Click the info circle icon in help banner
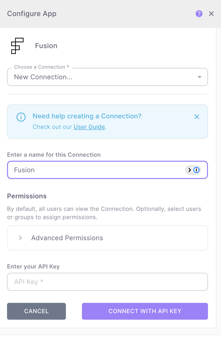This screenshot has height=349, width=221. 21,117
